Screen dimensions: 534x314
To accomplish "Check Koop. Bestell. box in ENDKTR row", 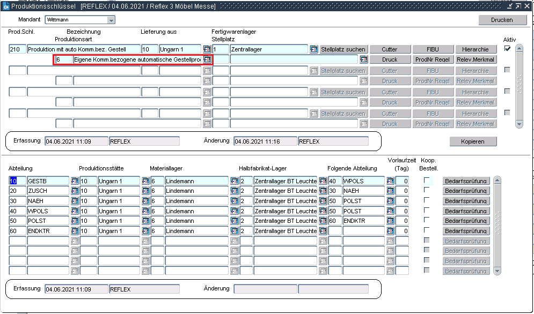I will [x=427, y=230].
